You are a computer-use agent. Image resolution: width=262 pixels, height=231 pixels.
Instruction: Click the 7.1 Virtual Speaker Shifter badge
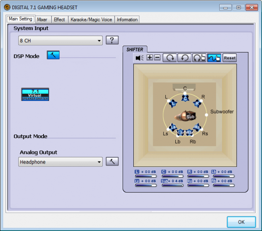tap(35, 94)
